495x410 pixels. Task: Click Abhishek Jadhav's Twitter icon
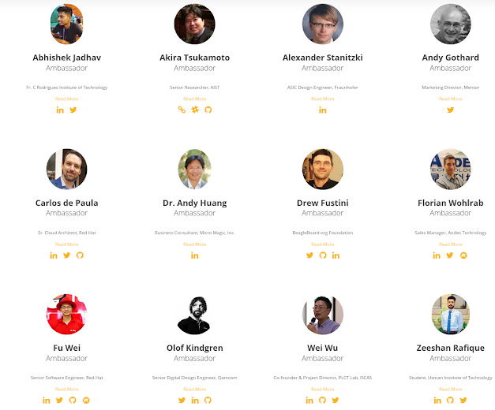(73, 110)
